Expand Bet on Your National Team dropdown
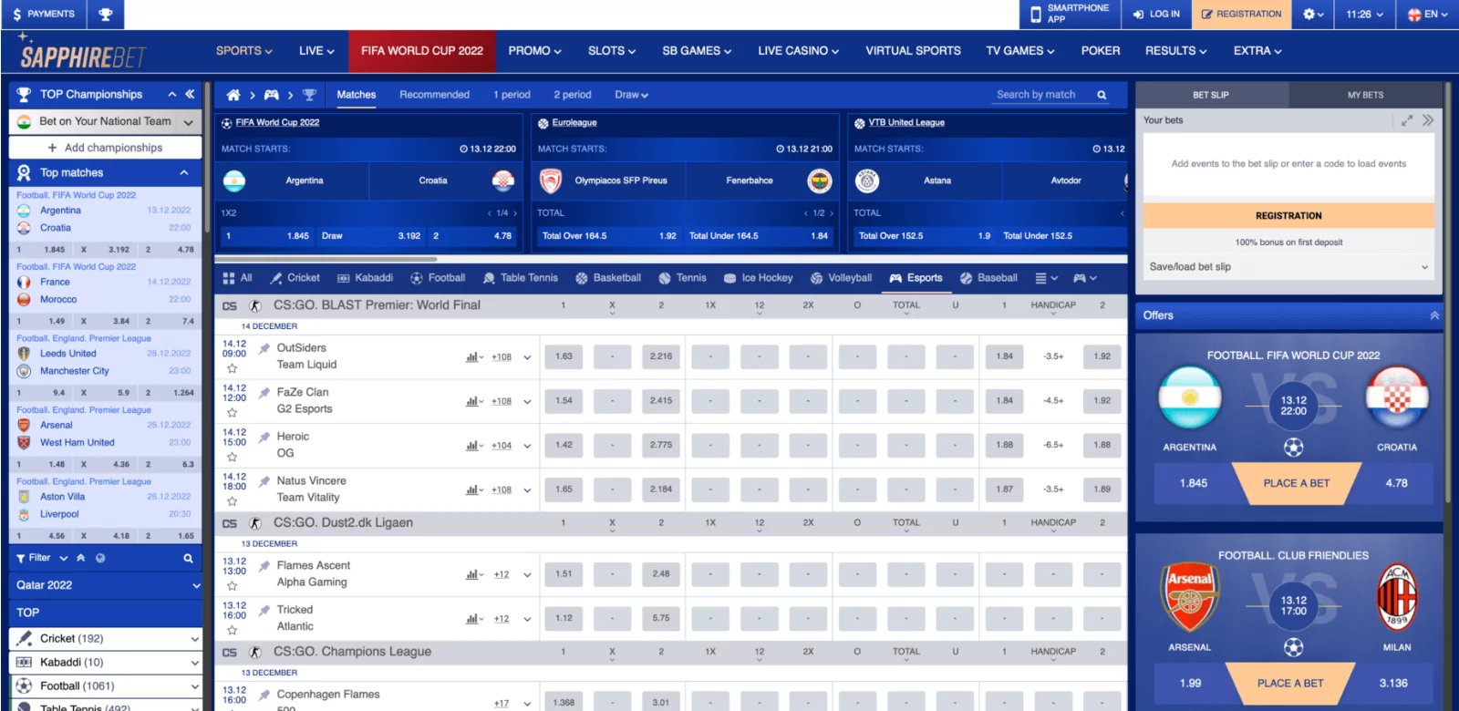Image resolution: width=1459 pixels, height=711 pixels. click(189, 122)
